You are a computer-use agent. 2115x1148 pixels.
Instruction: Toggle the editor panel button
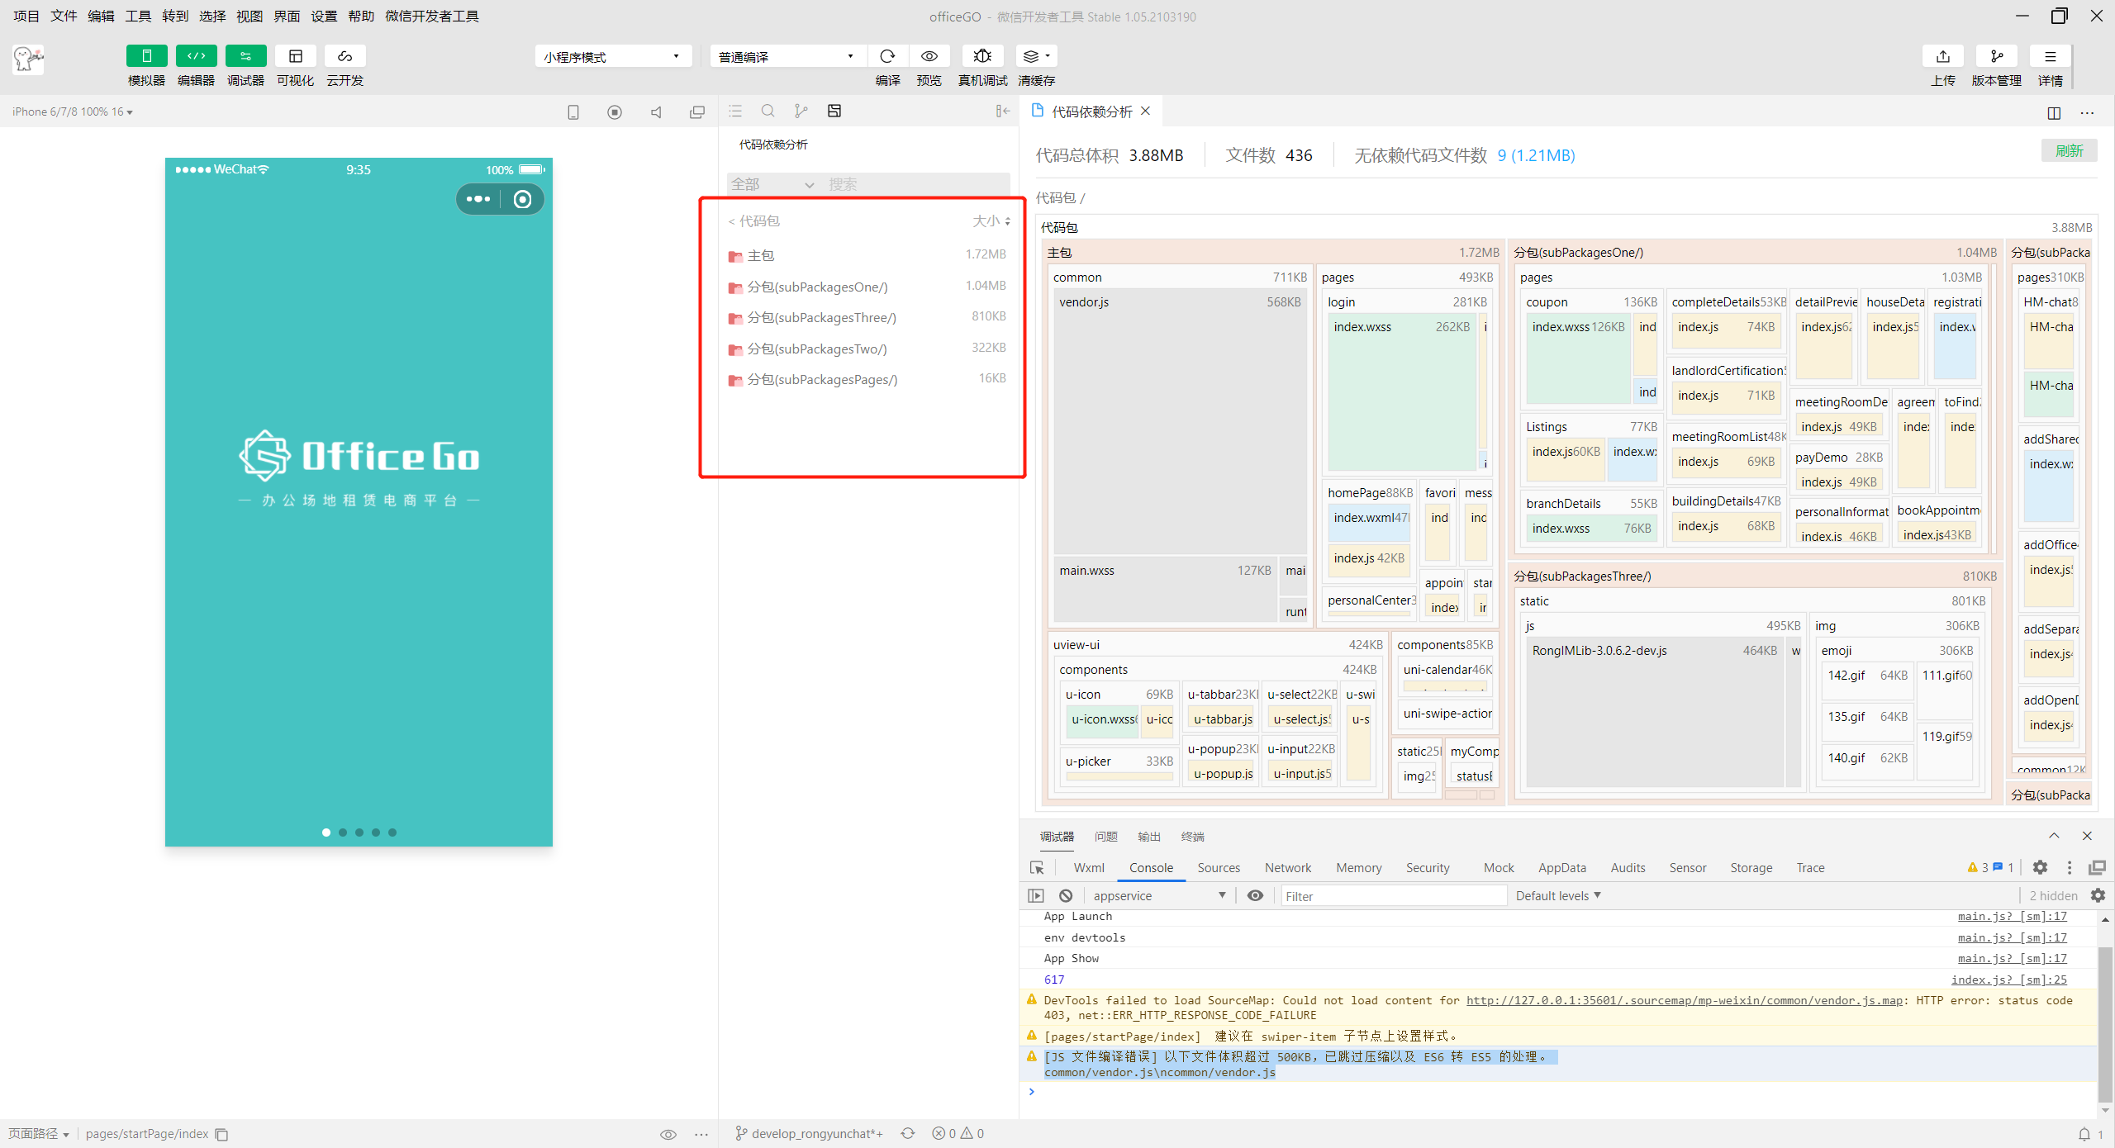196,56
